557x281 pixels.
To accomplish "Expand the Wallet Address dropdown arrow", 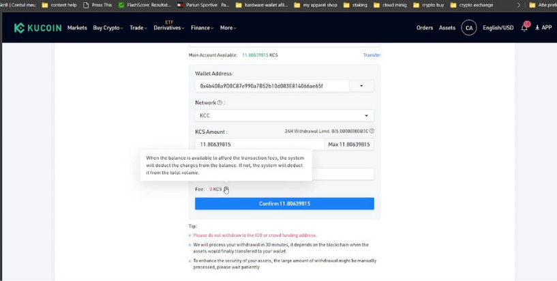I will 361,86.
